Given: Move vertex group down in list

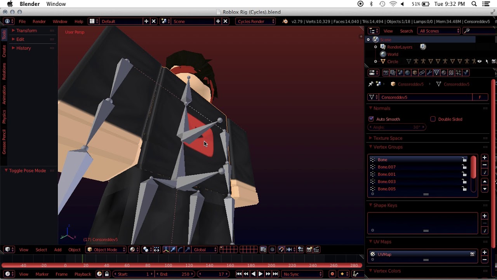Looking at the screenshot, I should pos(484,189).
